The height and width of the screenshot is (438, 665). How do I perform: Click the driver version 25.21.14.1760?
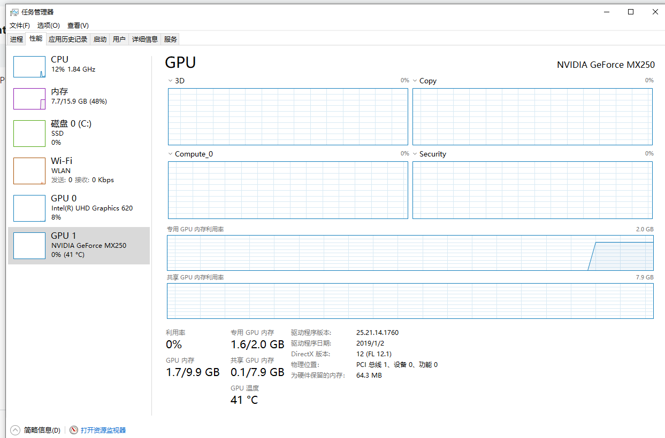[377, 332]
